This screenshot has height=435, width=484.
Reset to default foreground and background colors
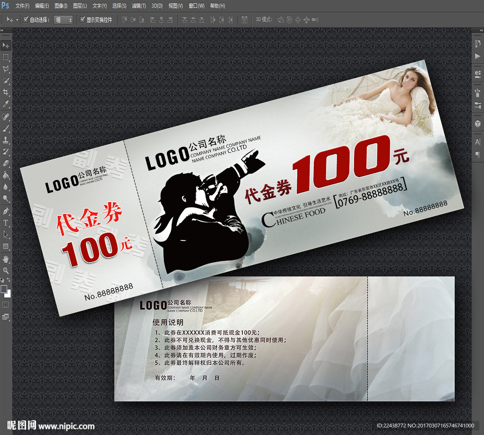point(2,280)
